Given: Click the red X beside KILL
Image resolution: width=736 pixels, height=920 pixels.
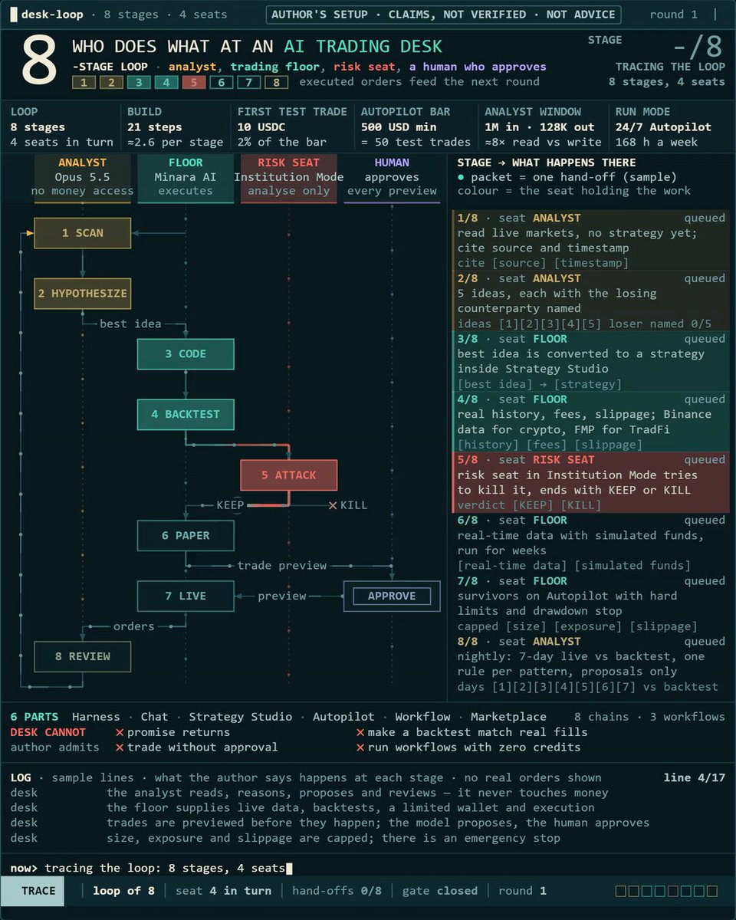Looking at the screenshot, I should 333,505.
